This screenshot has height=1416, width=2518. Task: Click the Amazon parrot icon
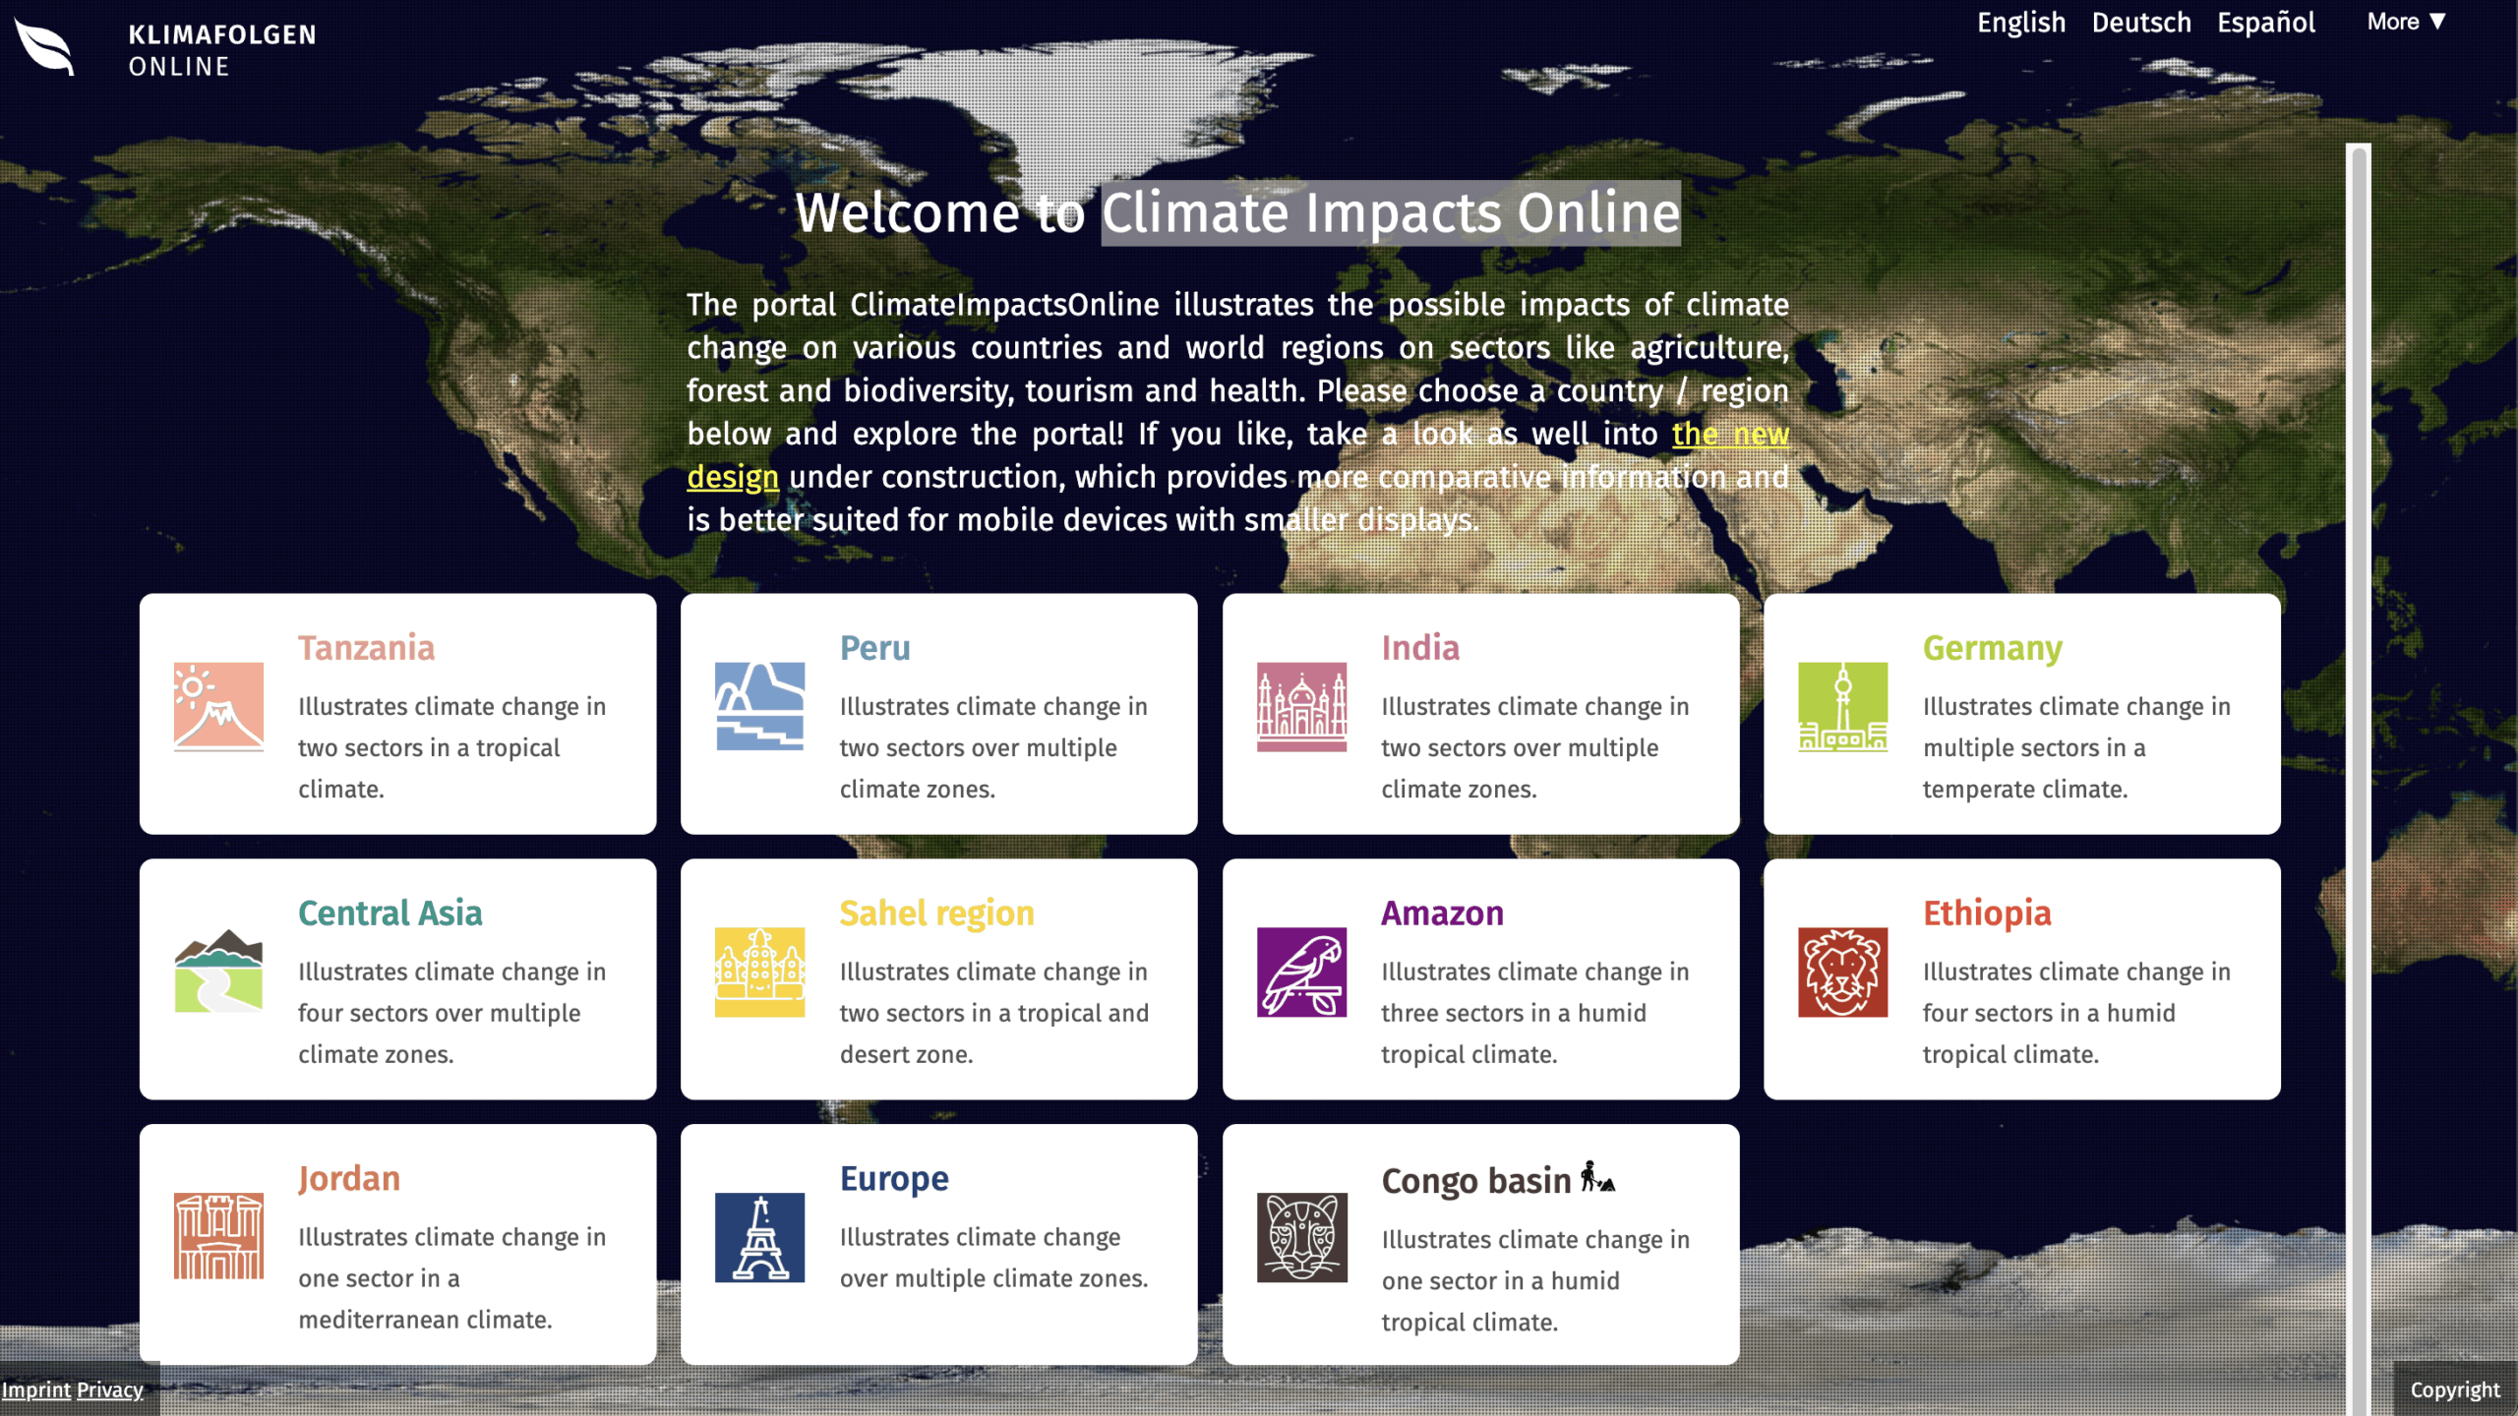pyautogui.click(x=1300, y=975)
